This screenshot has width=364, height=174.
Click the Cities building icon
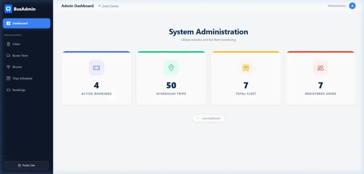click(x=8, y=44)
